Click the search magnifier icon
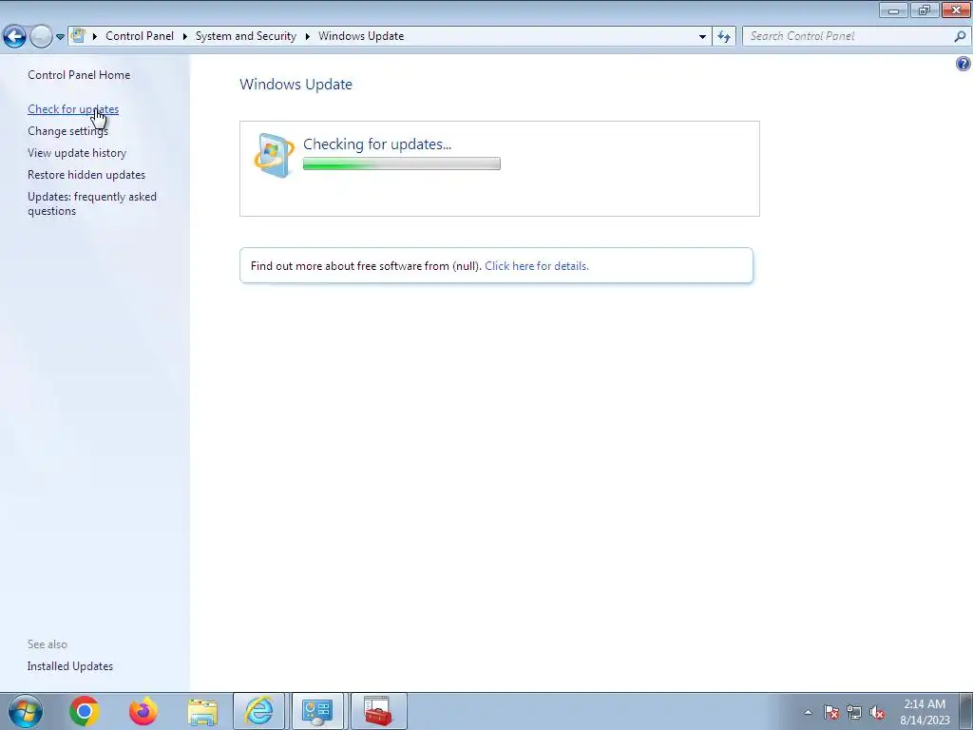973x730 pixels. [960, 36]
